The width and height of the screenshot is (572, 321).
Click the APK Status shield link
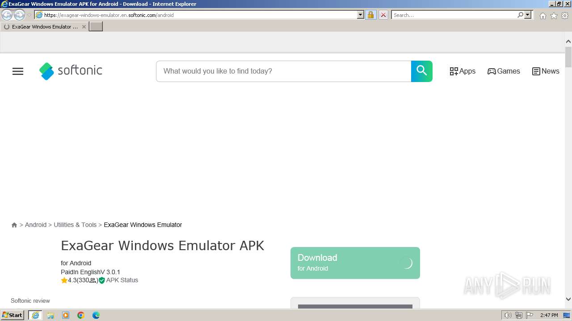point(118,280)
